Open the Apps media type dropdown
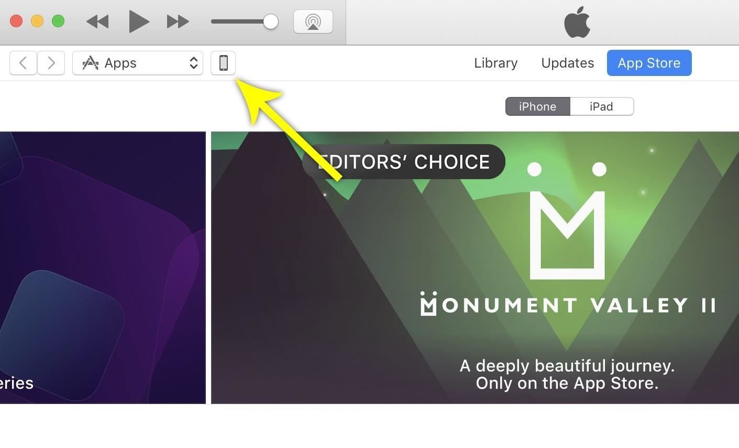The width and height of the screenshot is (739, 448). [138, 63]
